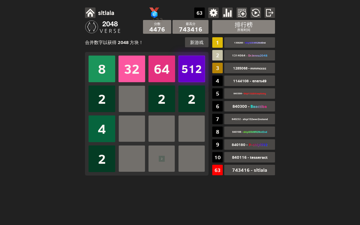Open leaderboard entry shiyi132wwr2notend
Viewport: 360px width, 225px height.
coord(249,119)
